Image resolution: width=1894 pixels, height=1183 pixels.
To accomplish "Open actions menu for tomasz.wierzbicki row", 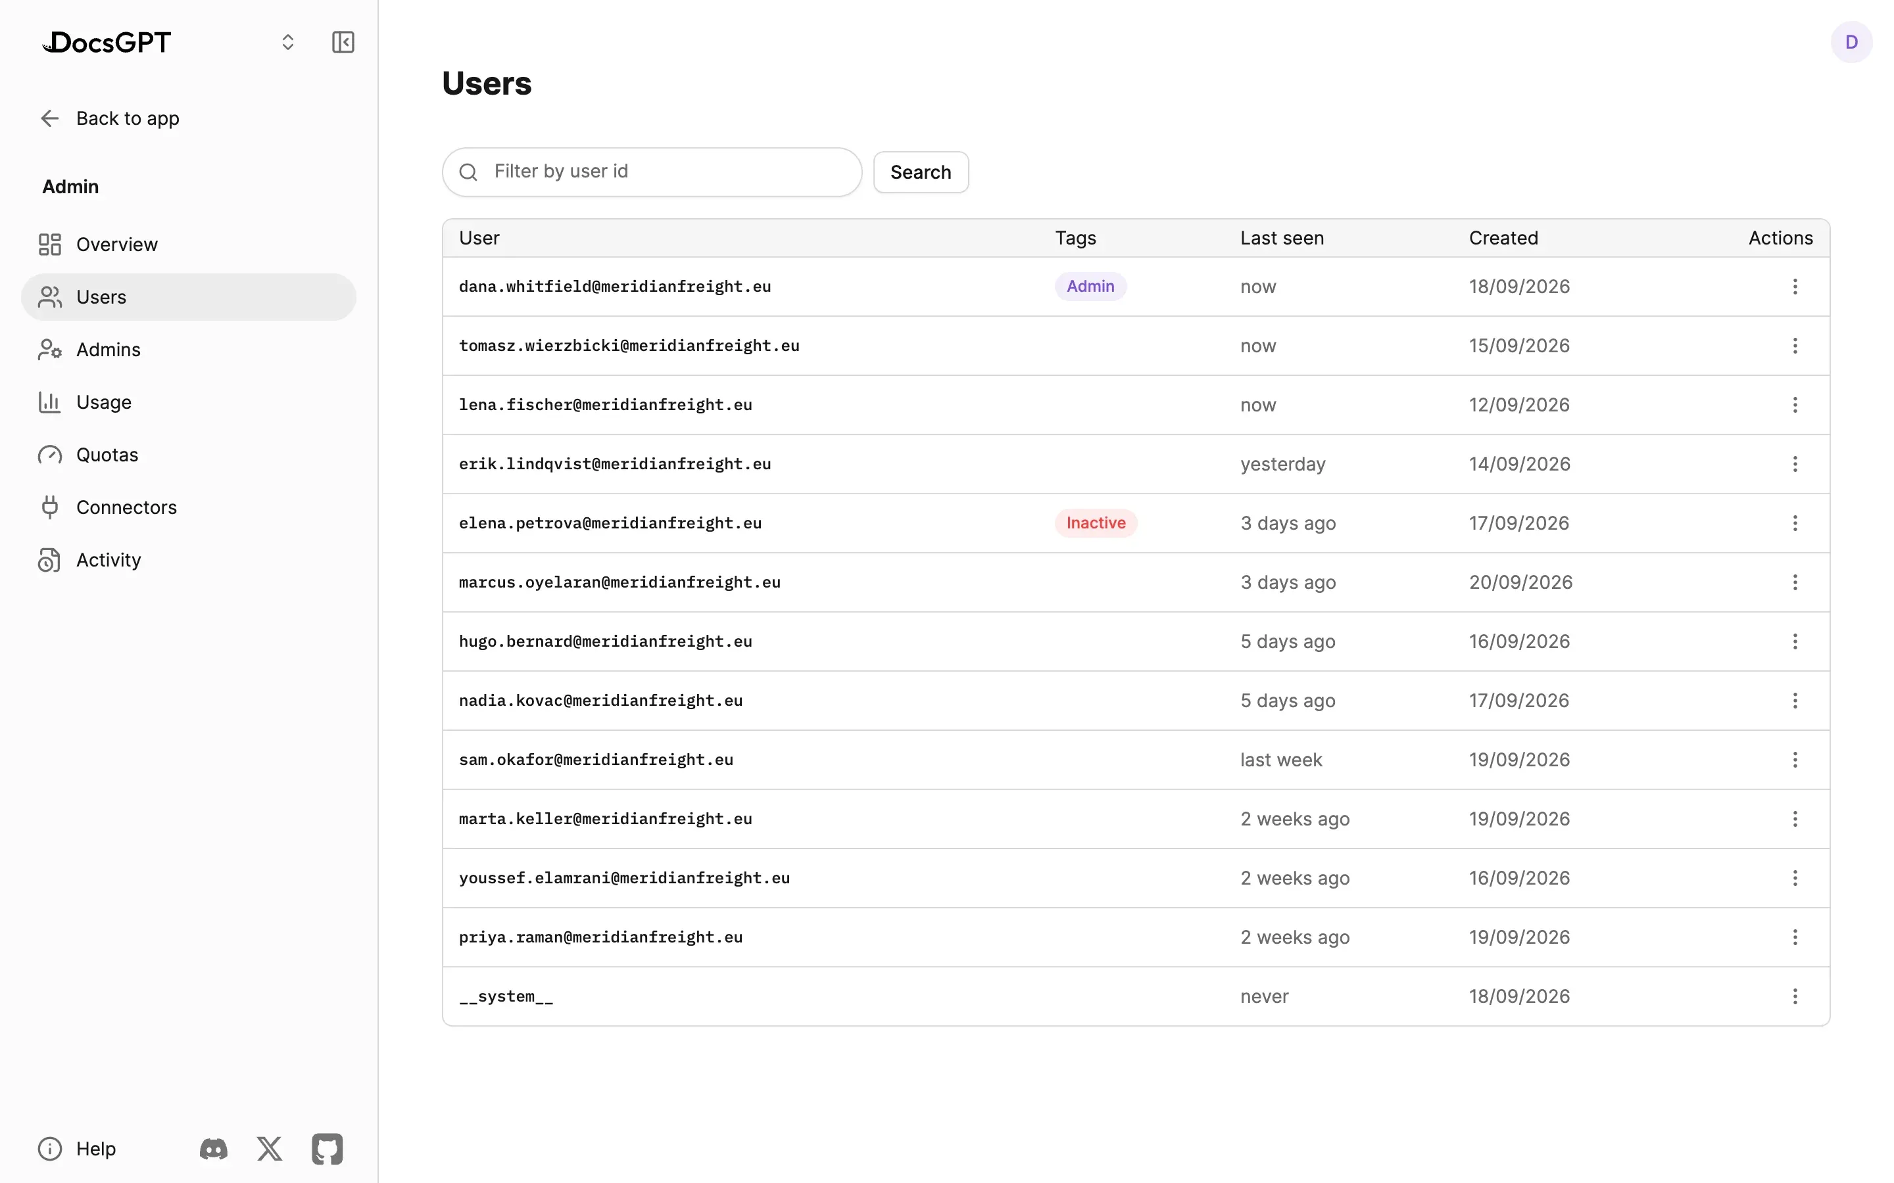I will (x=1795, y=346).
